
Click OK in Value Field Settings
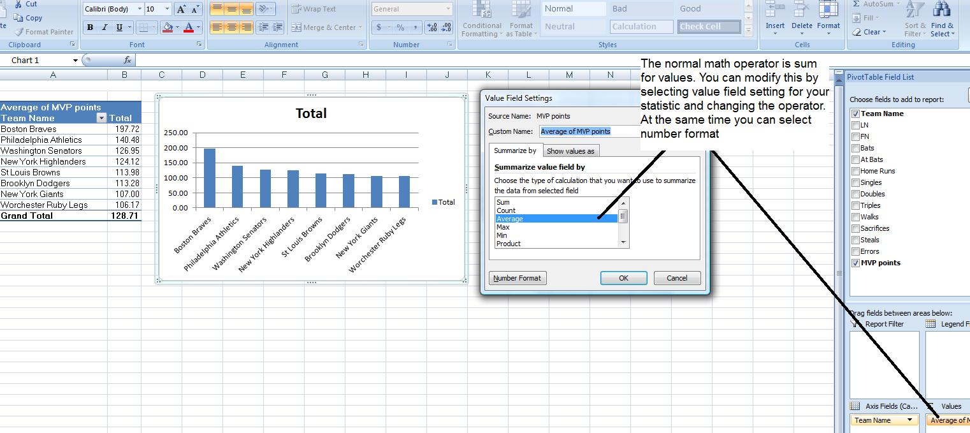click(623, 278)
